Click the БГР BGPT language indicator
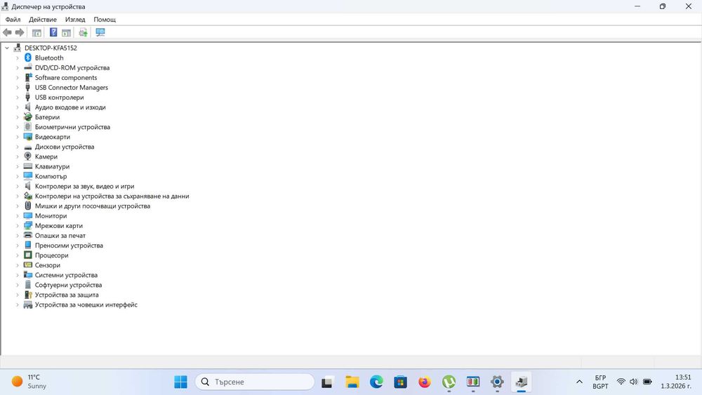The height and width of the screenshot is (395, 702). [x=600, y=382]
